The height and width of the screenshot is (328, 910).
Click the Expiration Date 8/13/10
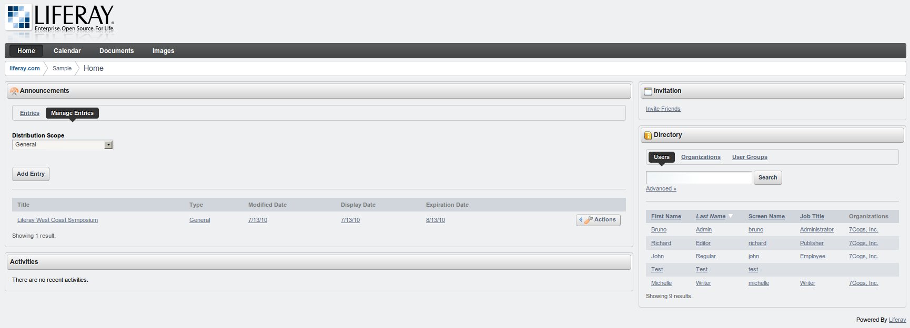436,220
